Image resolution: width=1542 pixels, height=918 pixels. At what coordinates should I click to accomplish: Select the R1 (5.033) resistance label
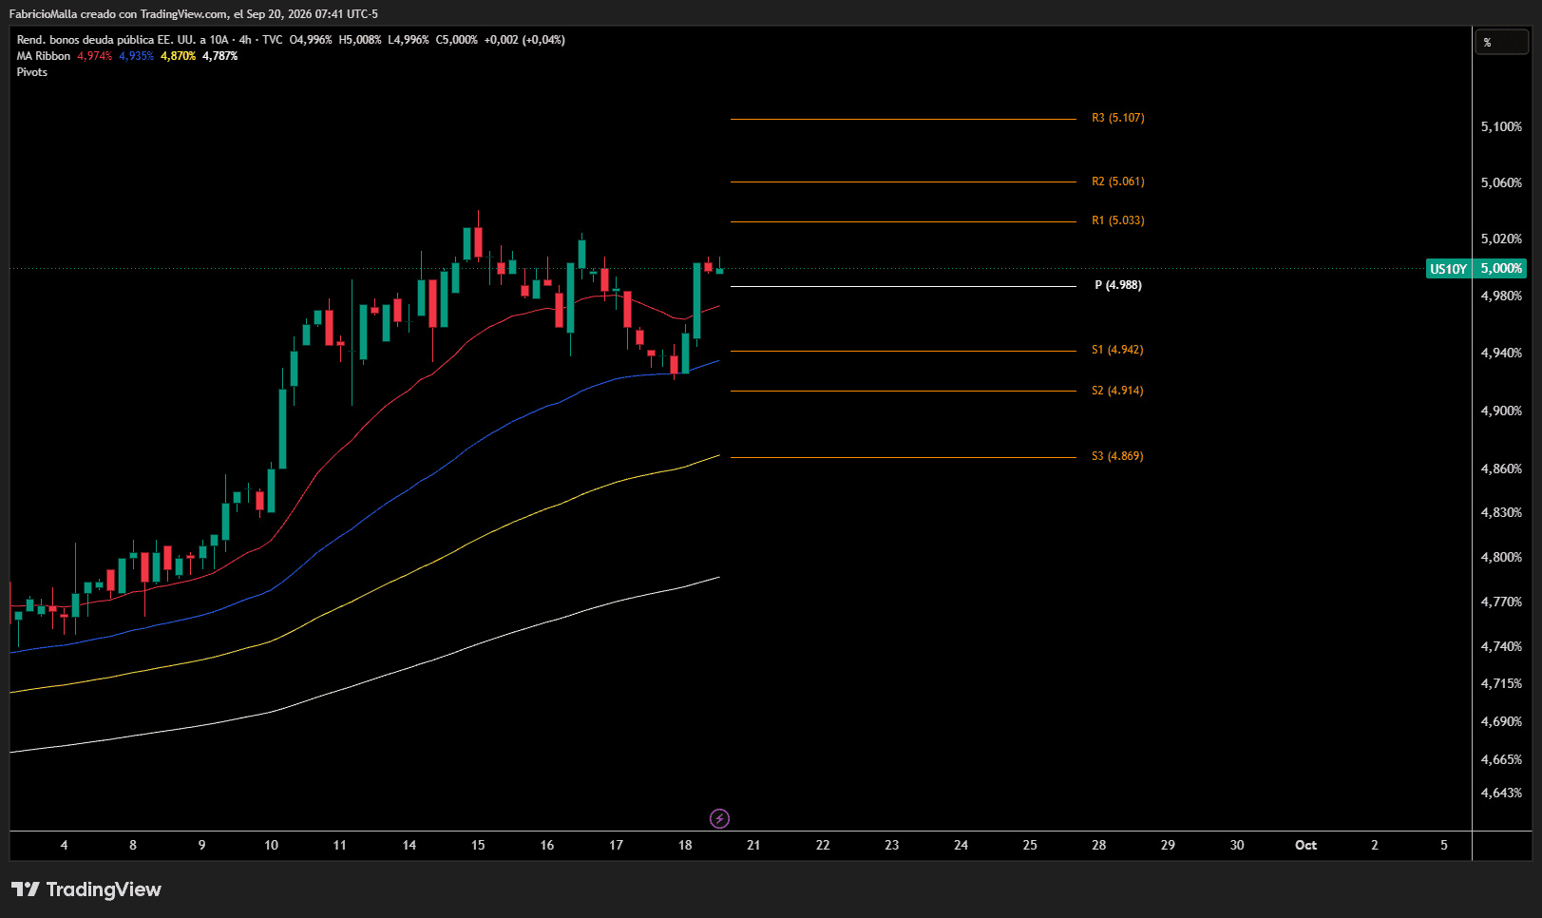point(1118,220)
